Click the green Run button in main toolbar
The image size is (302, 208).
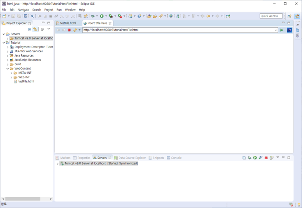(x=102, y=16)
